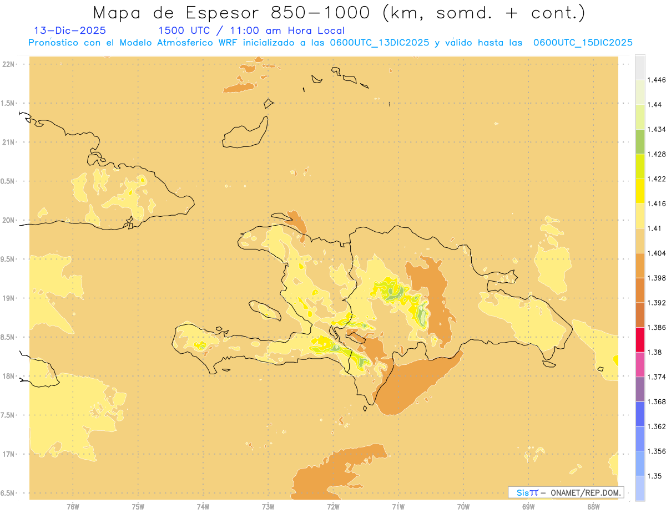Click the '76W' longitude label
This screenshot has height=514, width=666.
click(73, 507)
